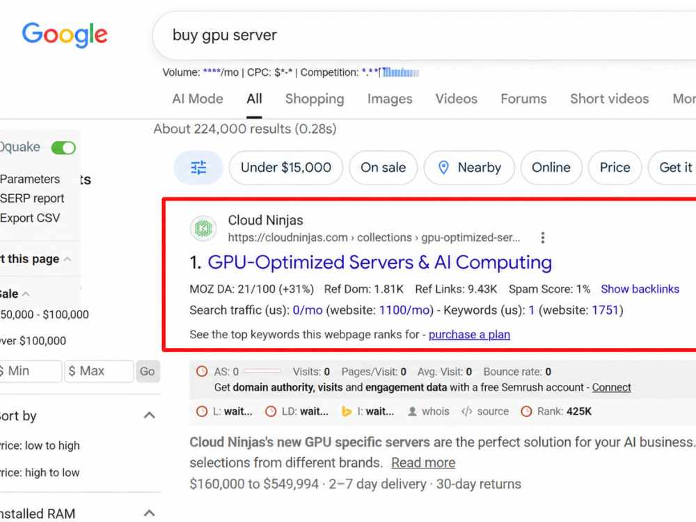The height and width of the screenshot is (522, 696).
Task: Click the Show backlinks link
Action: coord(640,289)
